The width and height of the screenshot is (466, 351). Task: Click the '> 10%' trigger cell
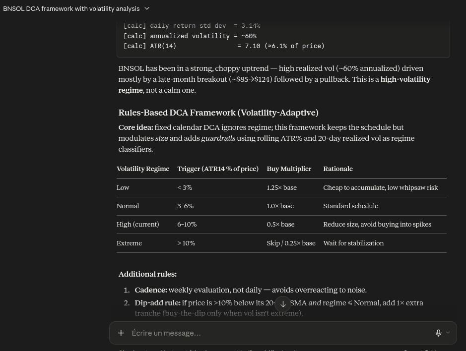[x=186, y=243]
